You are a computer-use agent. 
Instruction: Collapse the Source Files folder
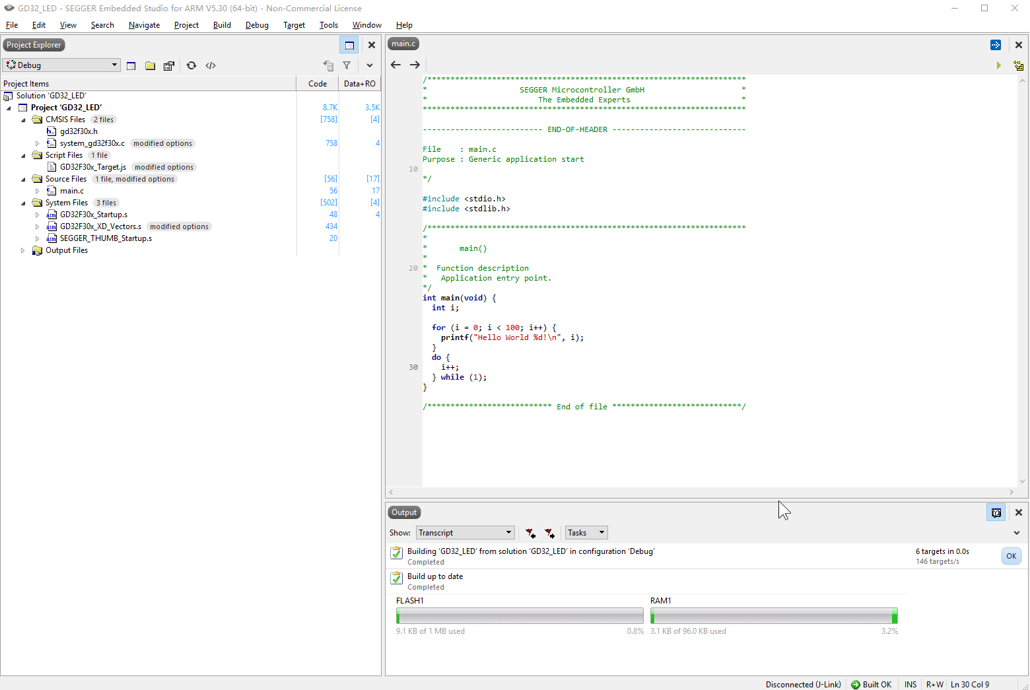[23, 179]
